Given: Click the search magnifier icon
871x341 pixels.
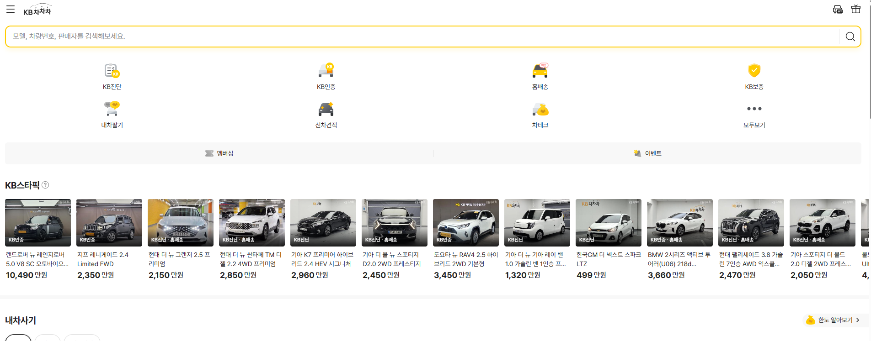Looking at the screenshot, I should coord(850,37).
